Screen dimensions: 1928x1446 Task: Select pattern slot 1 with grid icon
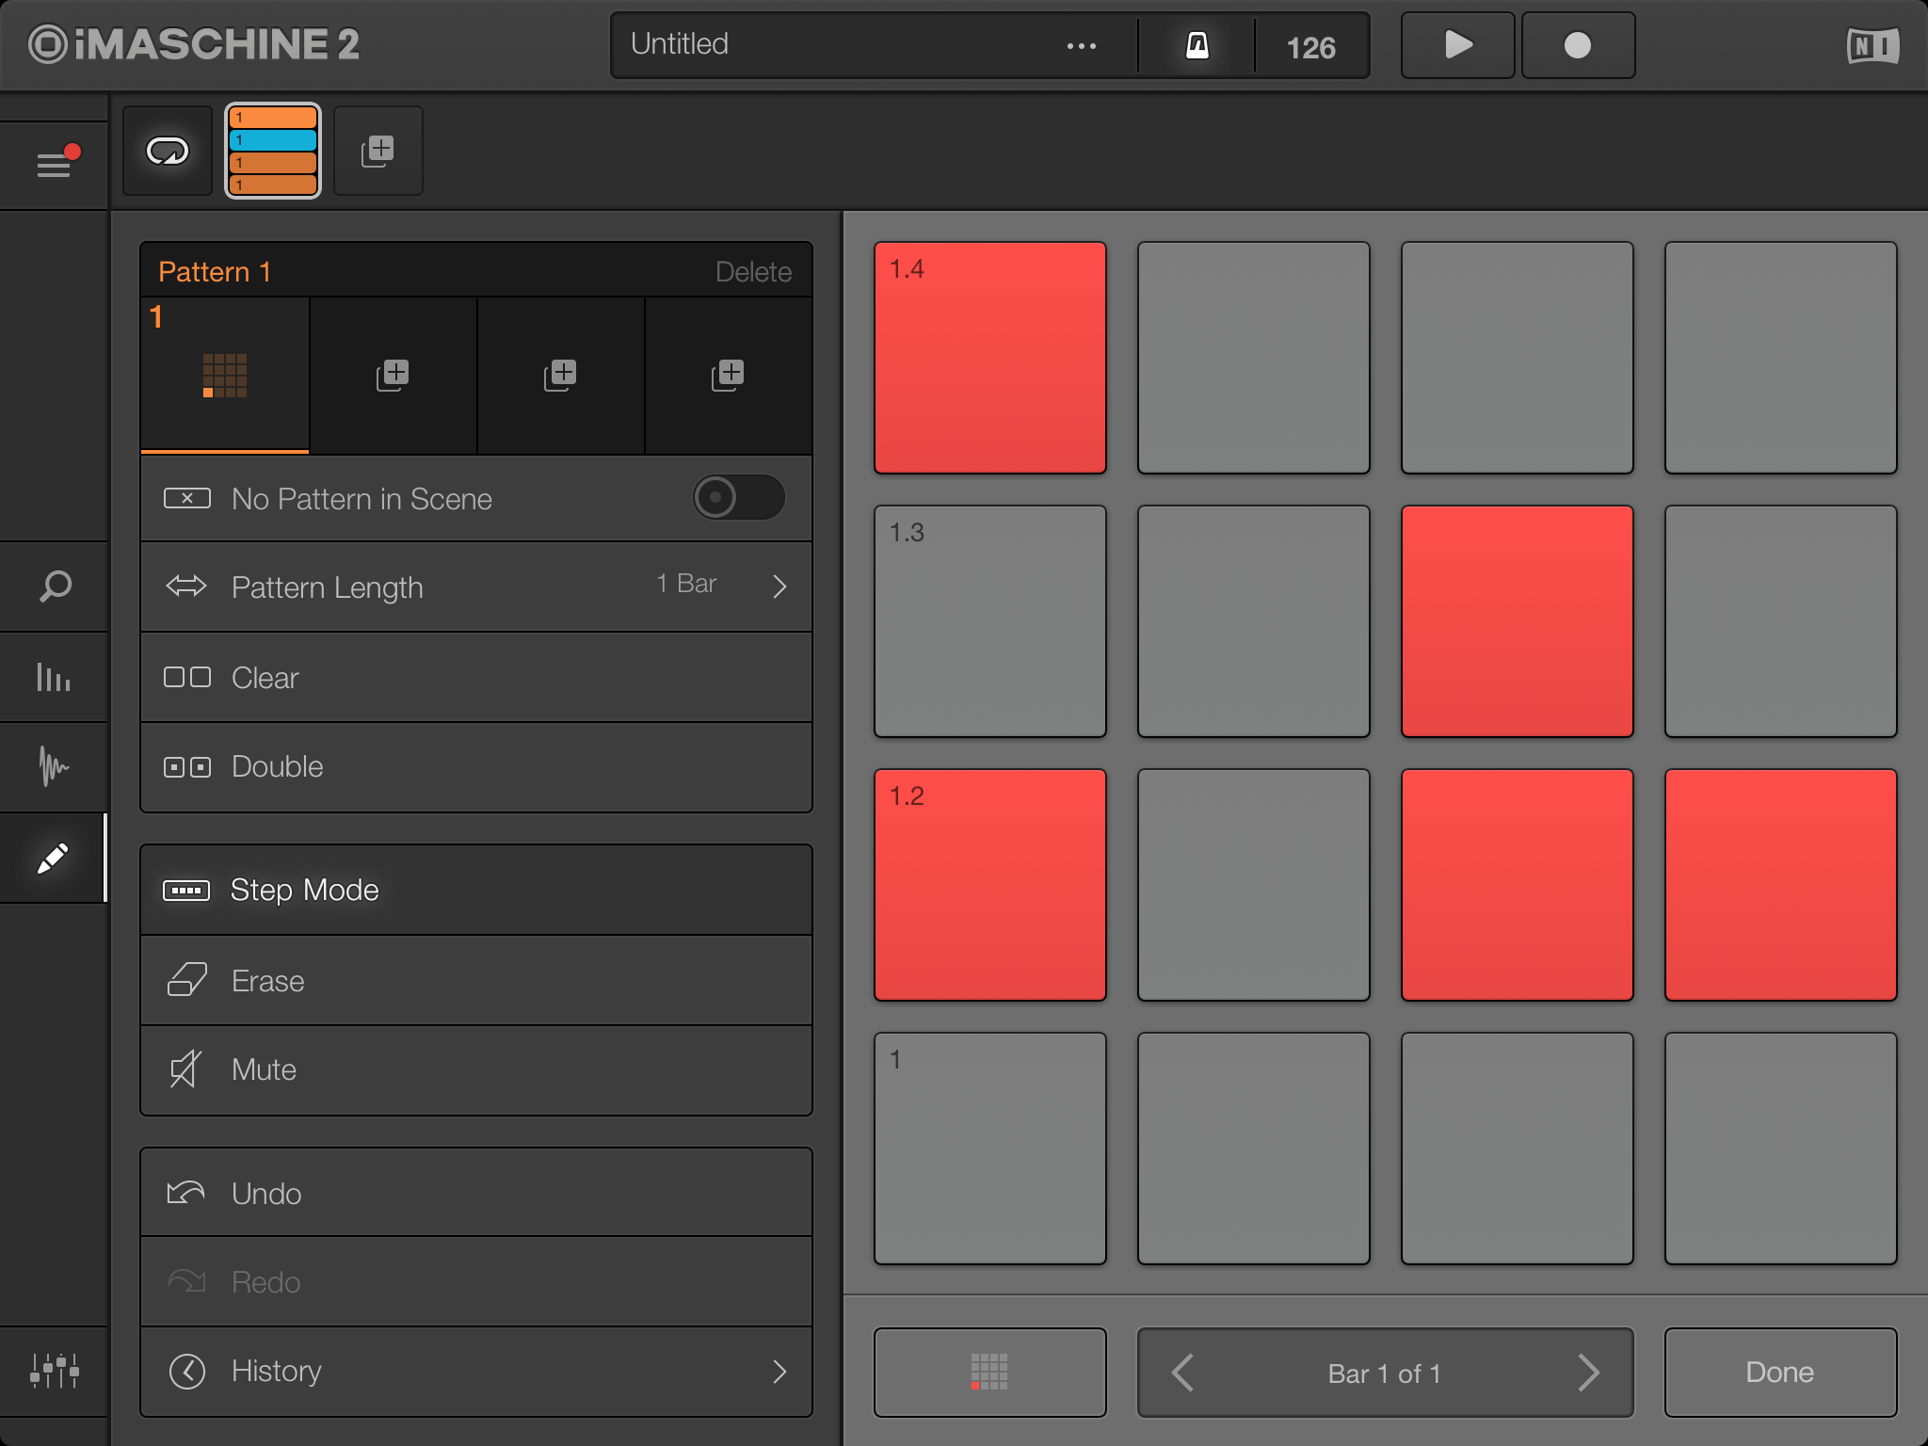(x=225, y=376)
